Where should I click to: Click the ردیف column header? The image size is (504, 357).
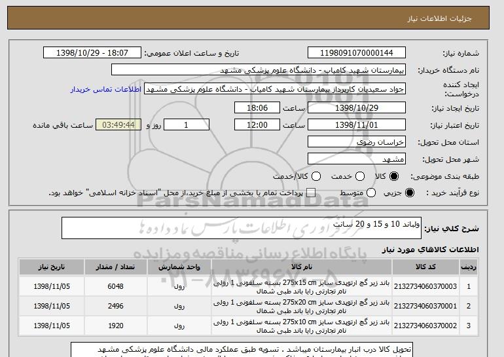pyautogui.click(x=469, y=267)
